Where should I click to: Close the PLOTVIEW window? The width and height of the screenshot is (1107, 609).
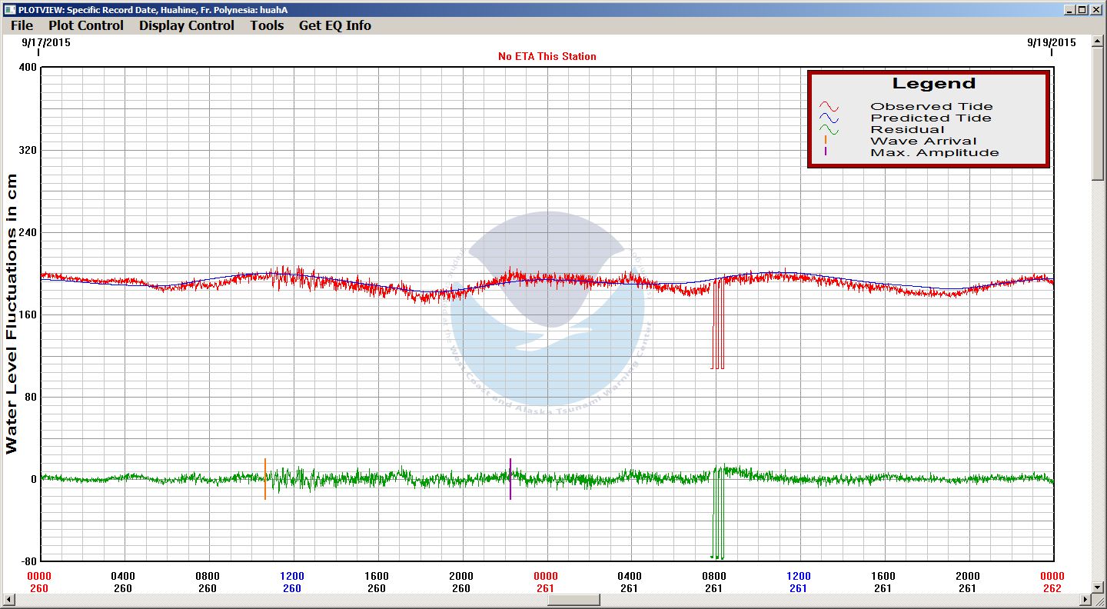[x=1096, y=9]
